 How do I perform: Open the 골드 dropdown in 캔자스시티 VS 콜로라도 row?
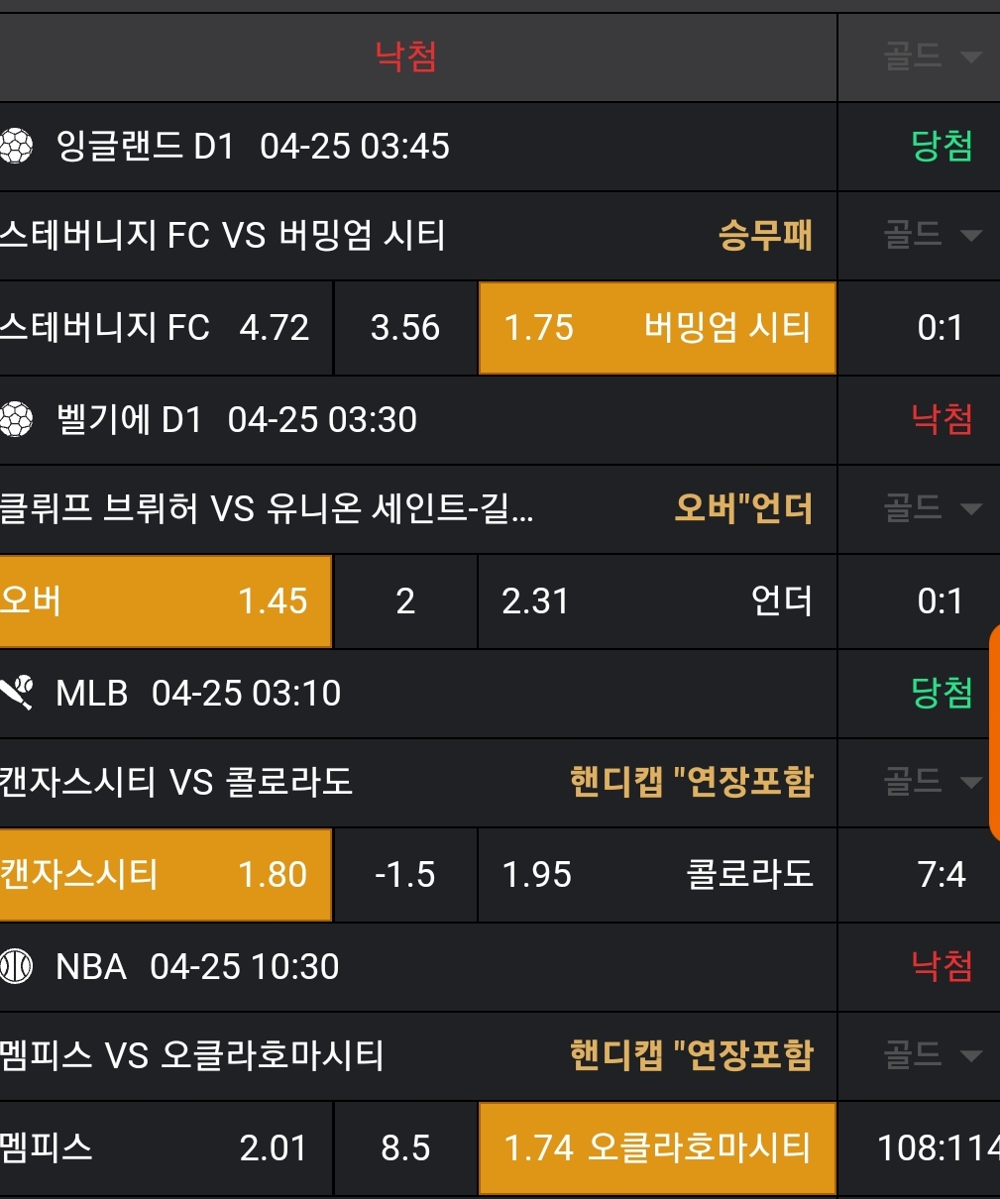932,782
